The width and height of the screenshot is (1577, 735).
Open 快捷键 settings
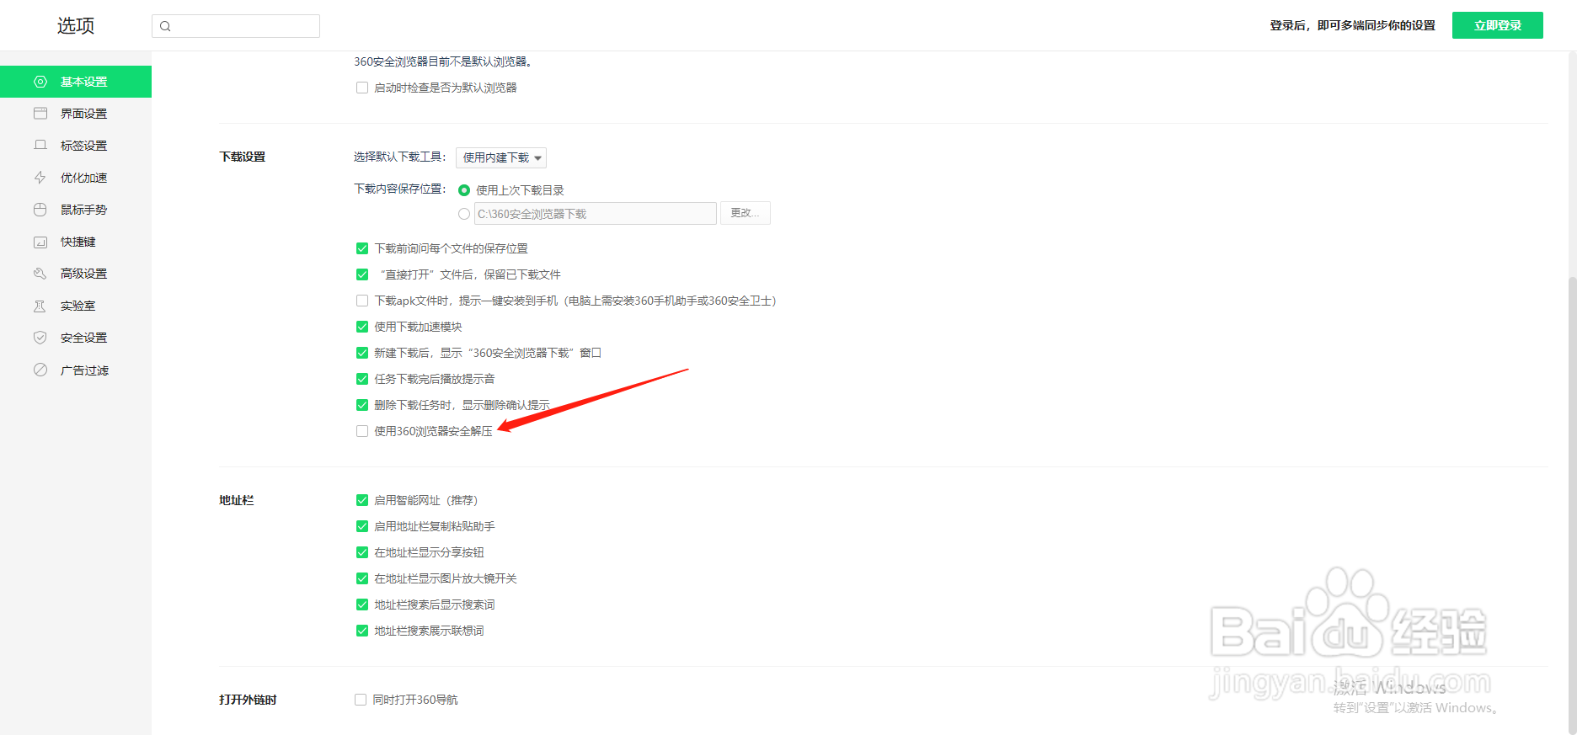tap(76, 242)
